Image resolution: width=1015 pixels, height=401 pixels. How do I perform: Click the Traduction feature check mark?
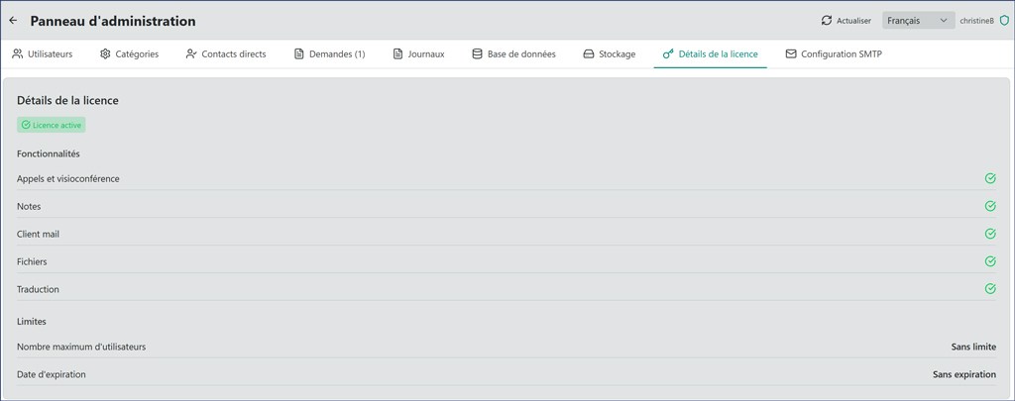point(990,290)
